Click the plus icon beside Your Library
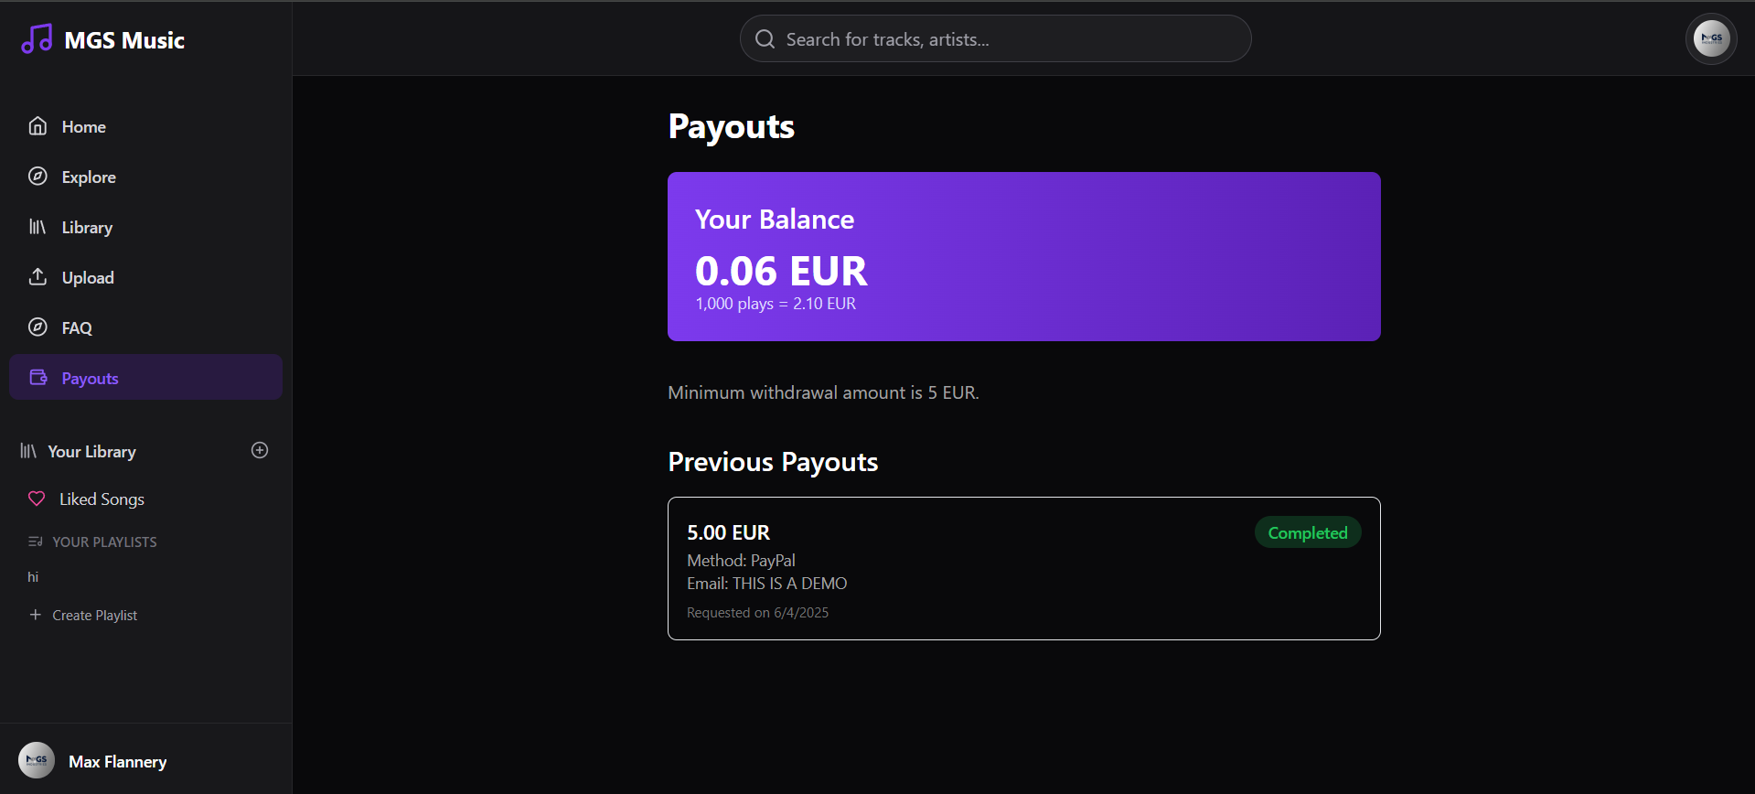 tap(260, 450)
